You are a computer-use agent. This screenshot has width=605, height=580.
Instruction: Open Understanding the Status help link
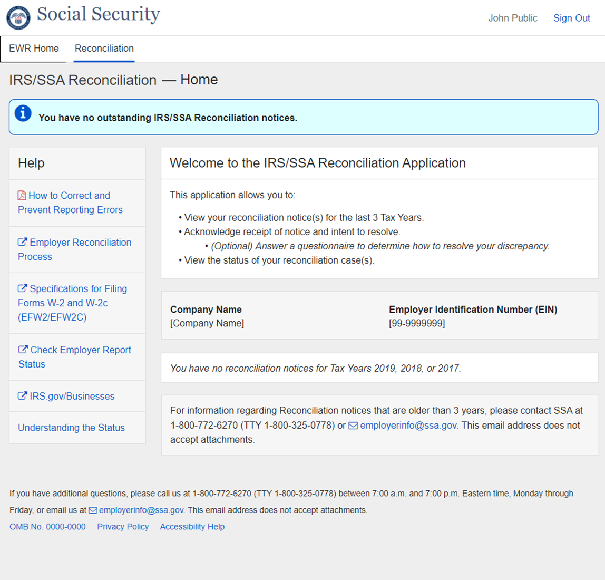71,428
